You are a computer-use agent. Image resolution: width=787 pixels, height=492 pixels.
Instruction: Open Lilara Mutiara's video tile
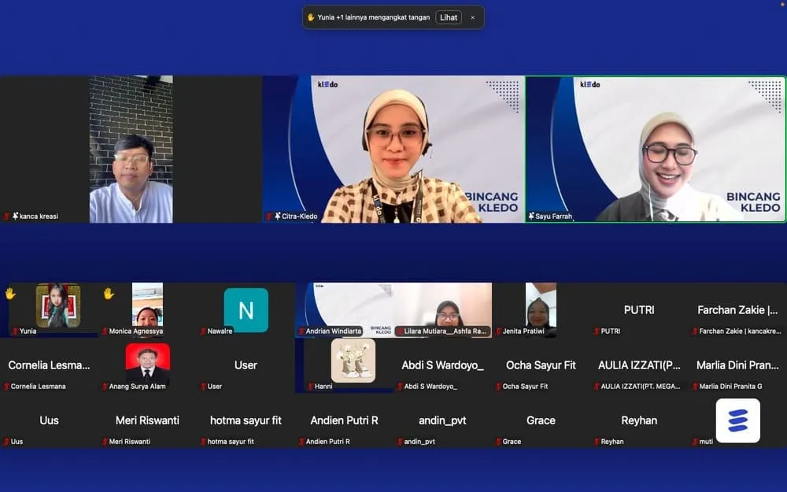click(x=442, y=309)
